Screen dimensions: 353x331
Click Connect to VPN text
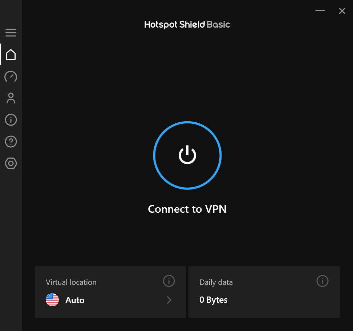point(187,209)
